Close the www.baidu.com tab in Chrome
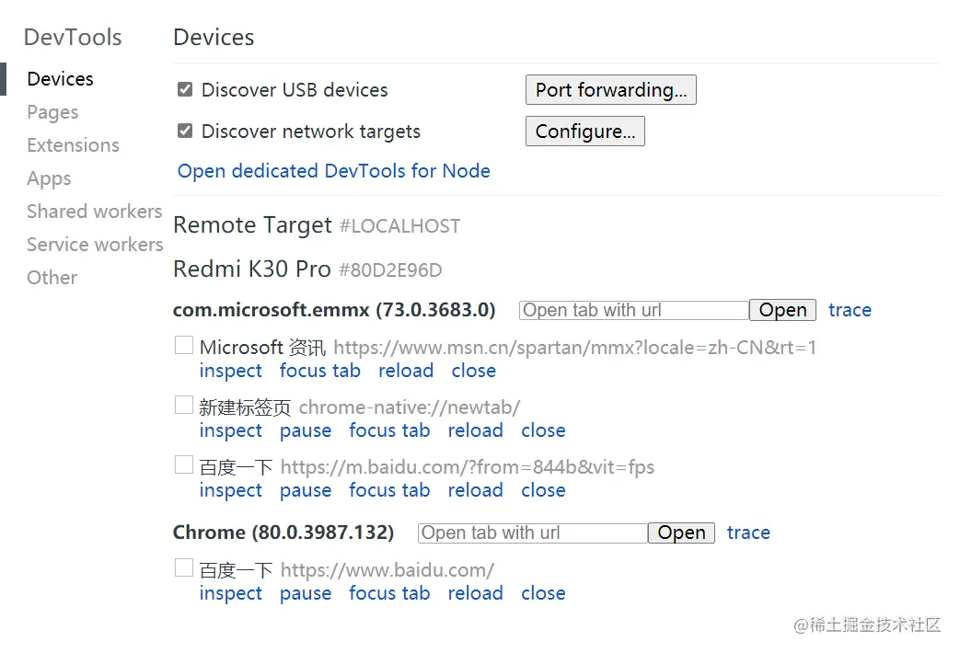The width and height of the screenshot is (960, 653). click(x=544, y=593)
